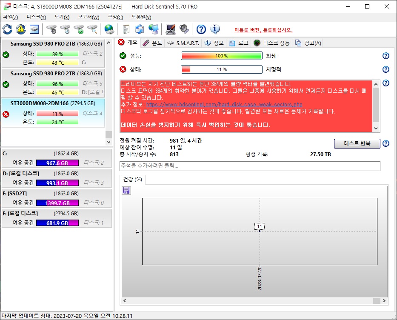The height and width of the screenshot is (320, 397).
Task: Switch to the 경고(A) tab
Action: point(308,43)
